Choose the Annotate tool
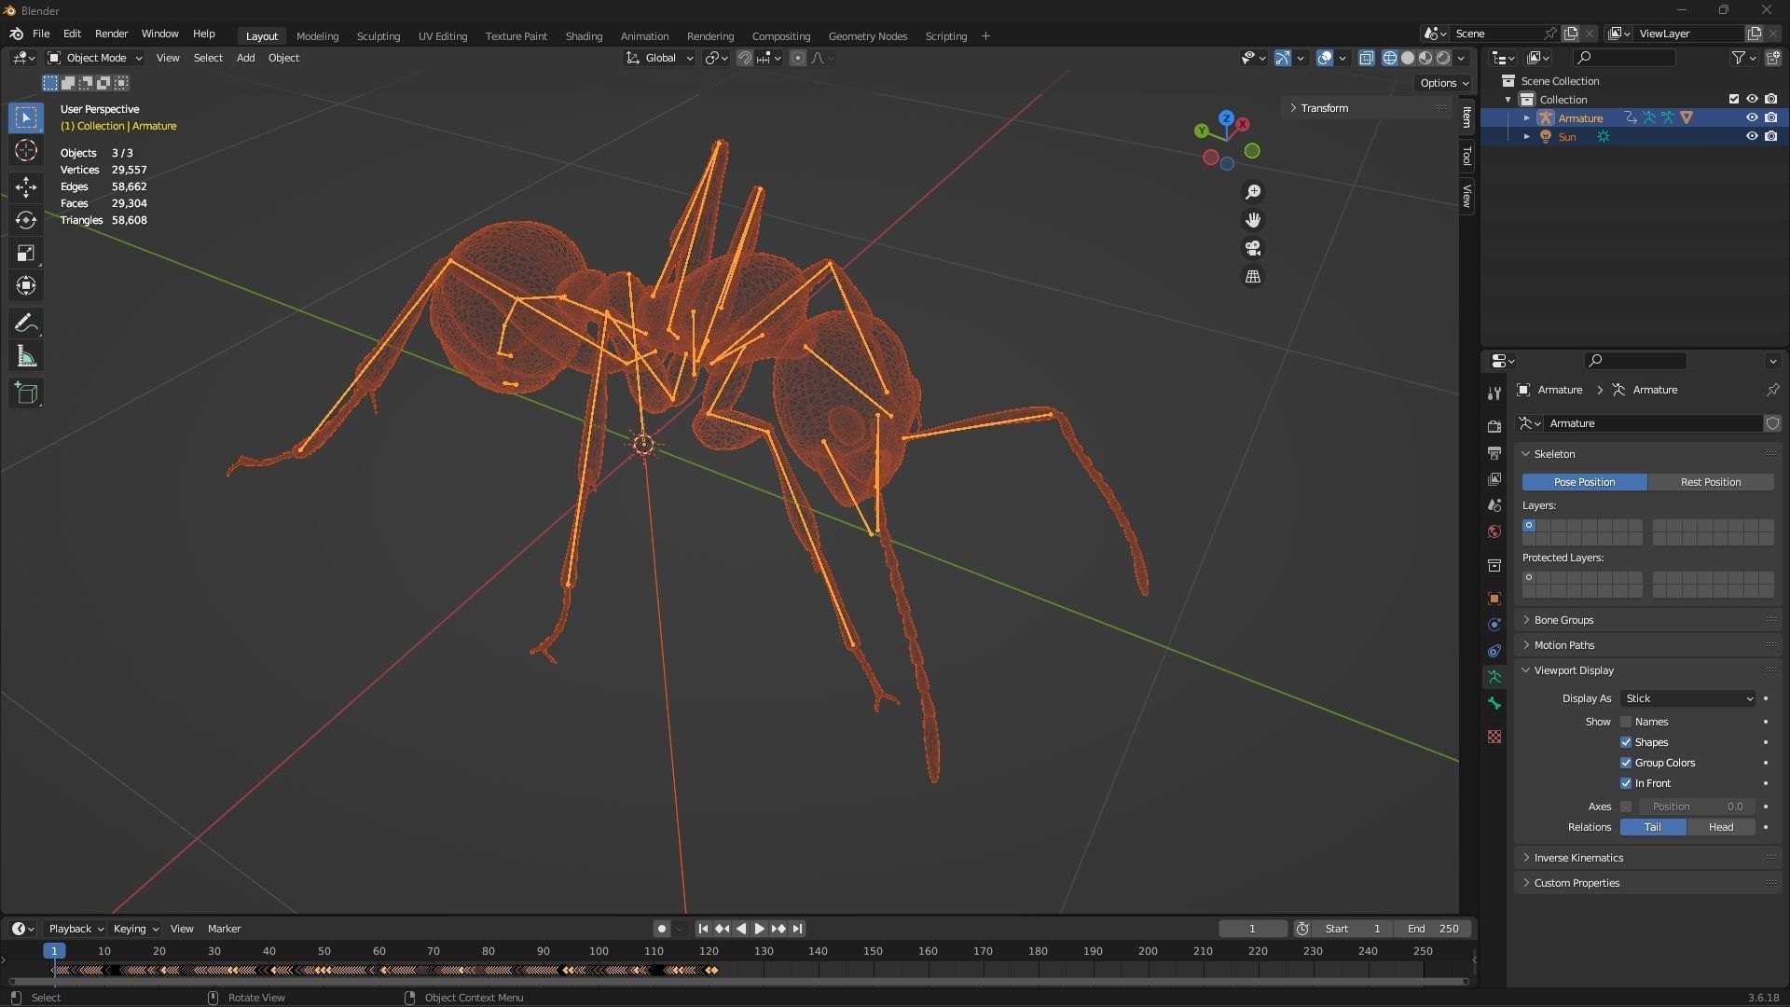The height and width of the screenshot is (1007, 1790). tap(26, 324)
